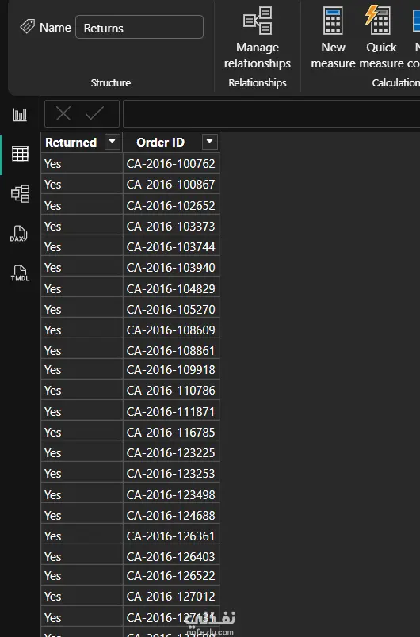This screenshot has height=637, width=420.
Task: Select cell CA-2016-108609
Action: 171,330
